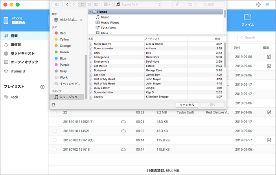Click the キャンセル button

[187, 105]
